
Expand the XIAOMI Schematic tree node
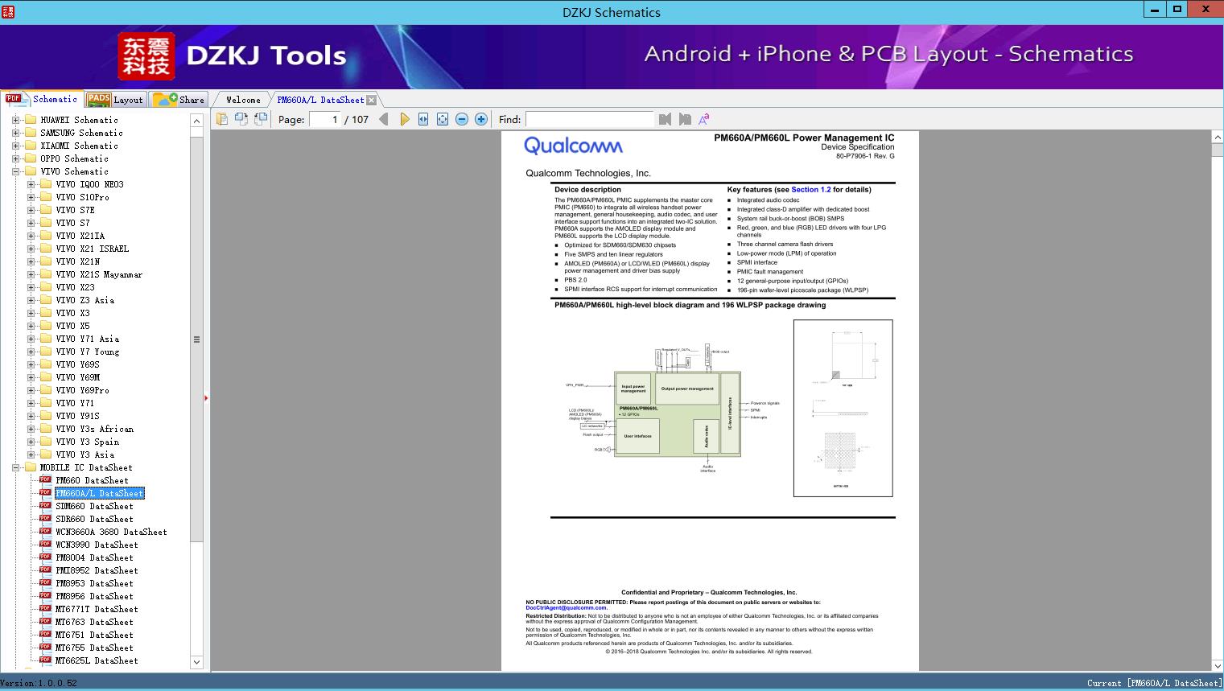tap(15, 146)
